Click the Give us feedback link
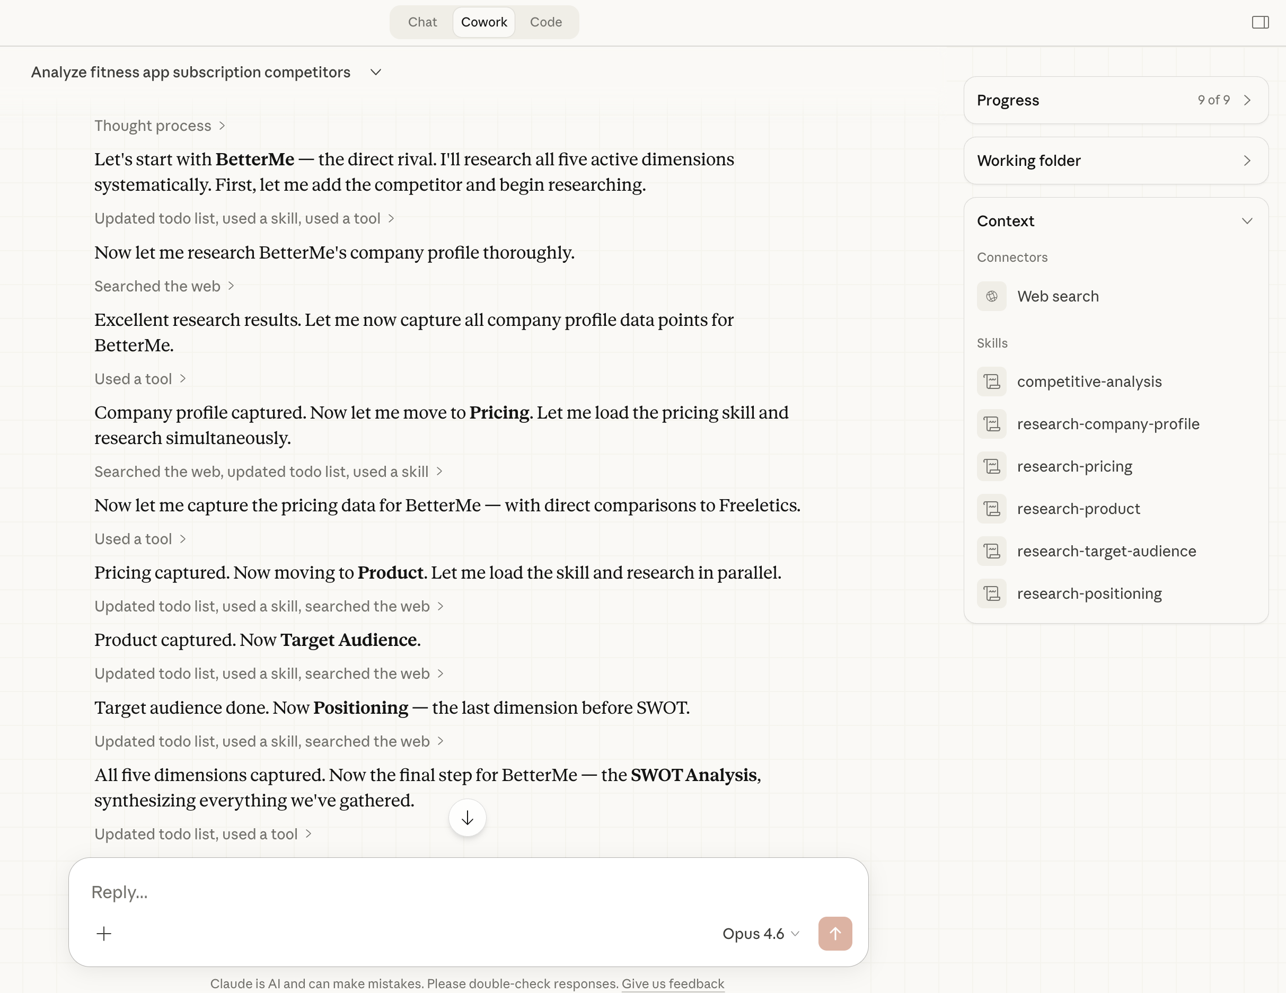Viewport: 1286px width, 993px height. [x=673, y=983]
